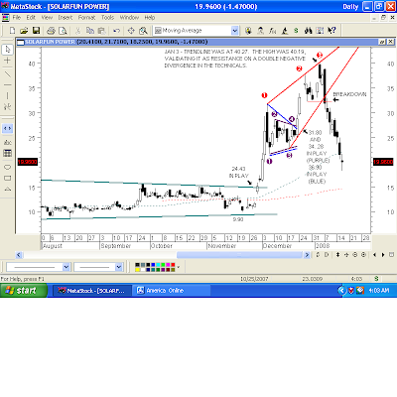Image resolution: width=397 pixels, height=397 pixels.
Task: Select the grid table drawing tool
Action: [x=7, y=153]
